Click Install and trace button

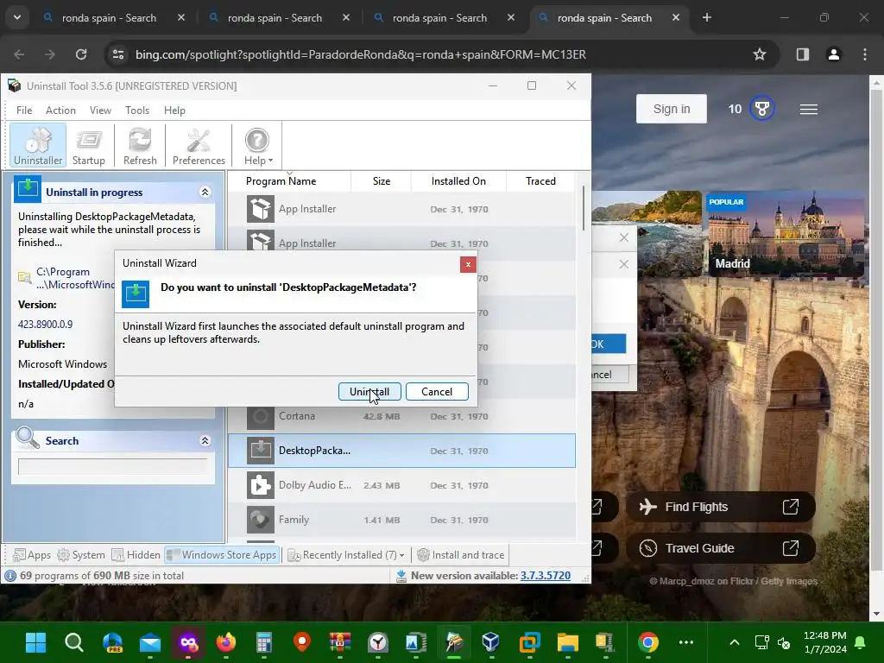pos(461,555)
